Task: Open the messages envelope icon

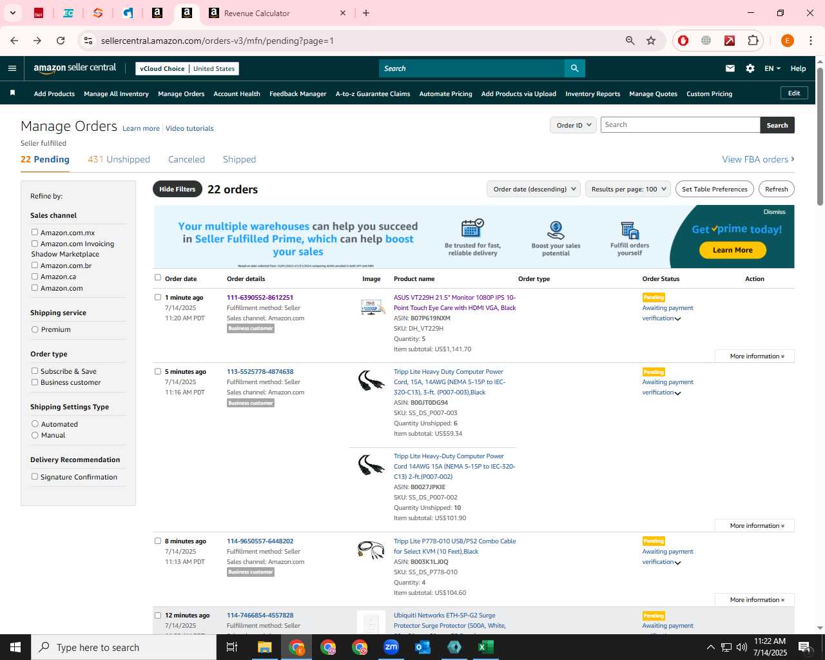Action: (x=730, y=68)
